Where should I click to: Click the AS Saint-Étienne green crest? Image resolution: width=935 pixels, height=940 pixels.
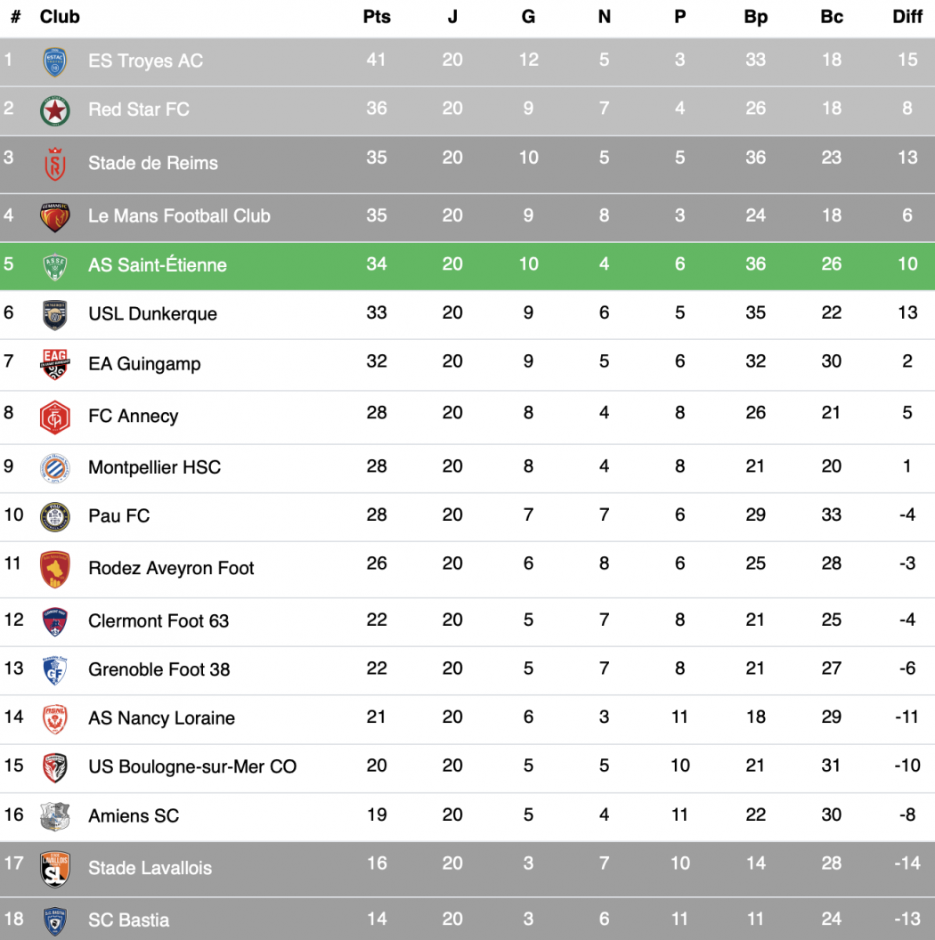(55, 266)
